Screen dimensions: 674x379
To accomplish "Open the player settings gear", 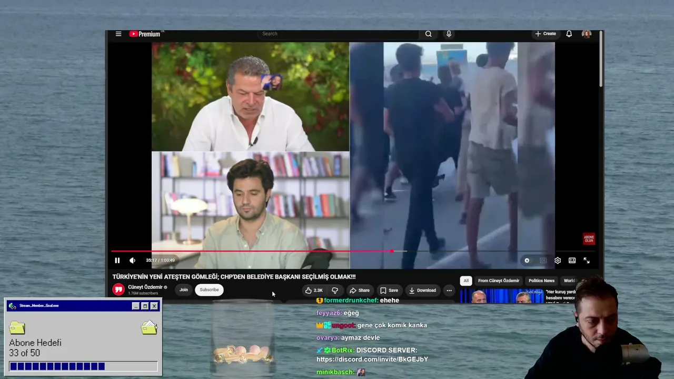I will (x=558, y=261).
